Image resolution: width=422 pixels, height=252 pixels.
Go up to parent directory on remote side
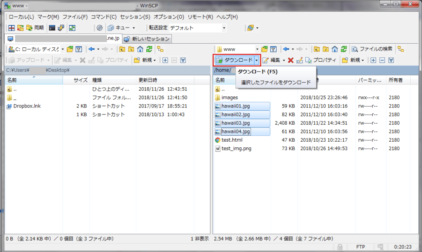tap(316, 49)
